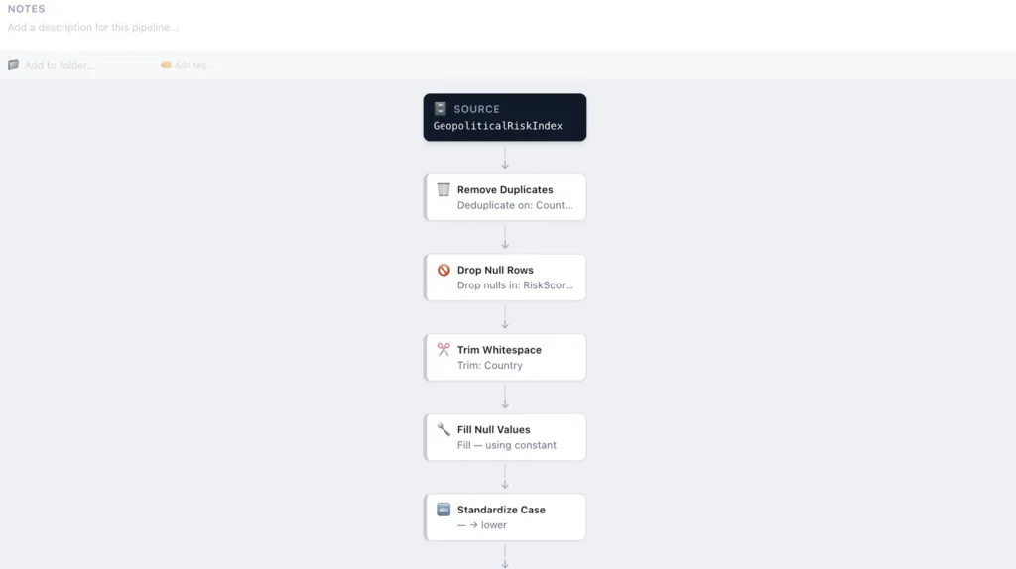The image size is (1016, 569).
Task: Click the Remove Duplicates trash icon
Action: 444,189
